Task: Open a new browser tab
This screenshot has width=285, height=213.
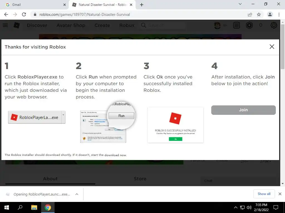Action: click(142, 5)
